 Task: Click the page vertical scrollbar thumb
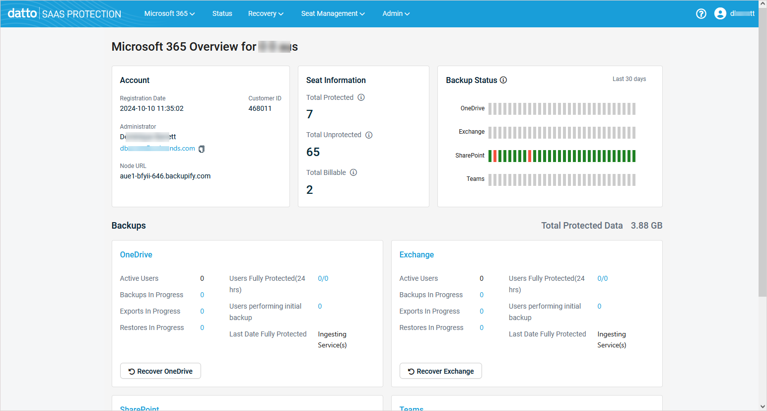click(x=763, y=152)
